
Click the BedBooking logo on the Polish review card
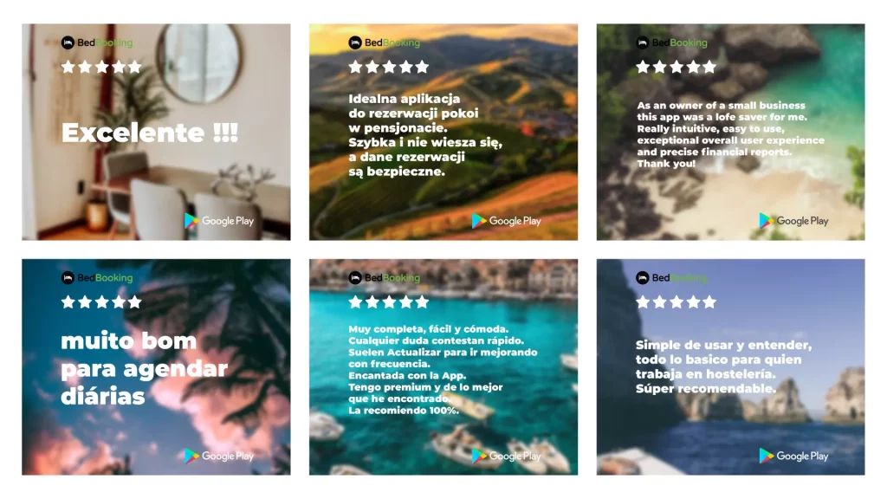click(x=384, y=42)
